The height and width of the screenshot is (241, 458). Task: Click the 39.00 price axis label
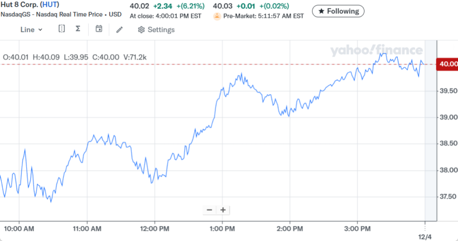coord(447,117)
